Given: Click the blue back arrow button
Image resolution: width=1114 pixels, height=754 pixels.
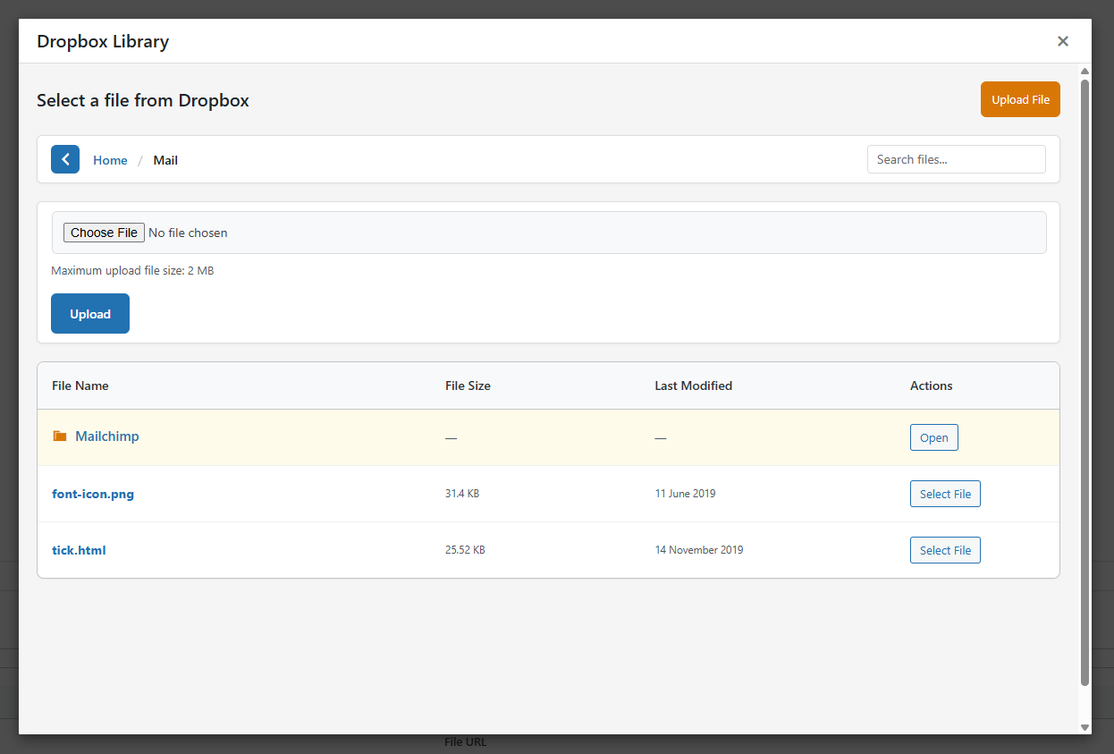Looking at the screenshot, I should [x=65, y=159].
